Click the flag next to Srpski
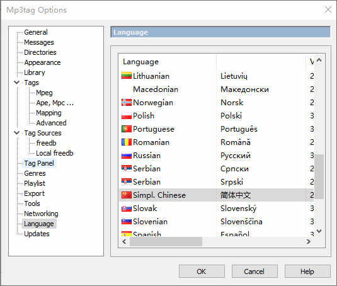 point(127,182)
